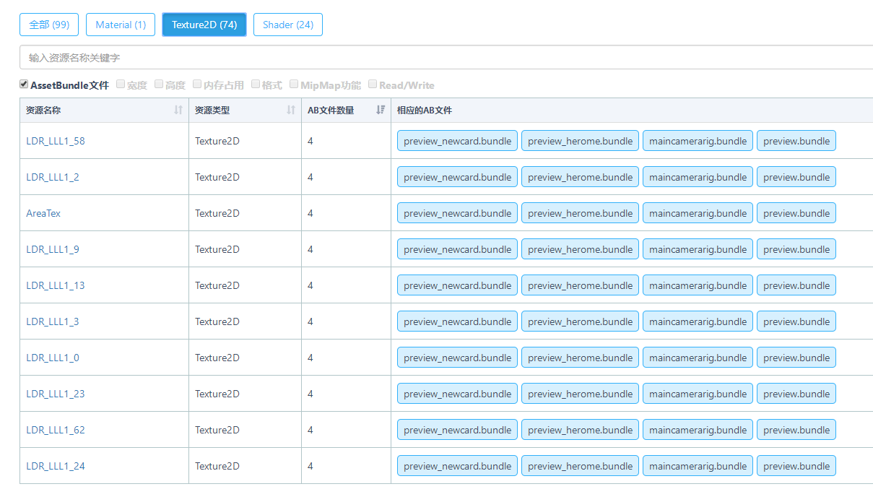The image size is (873, 497).
Task: Click maincamerarig.bundle in LDR_LLL1_23 row
Action: click(698, 394)
